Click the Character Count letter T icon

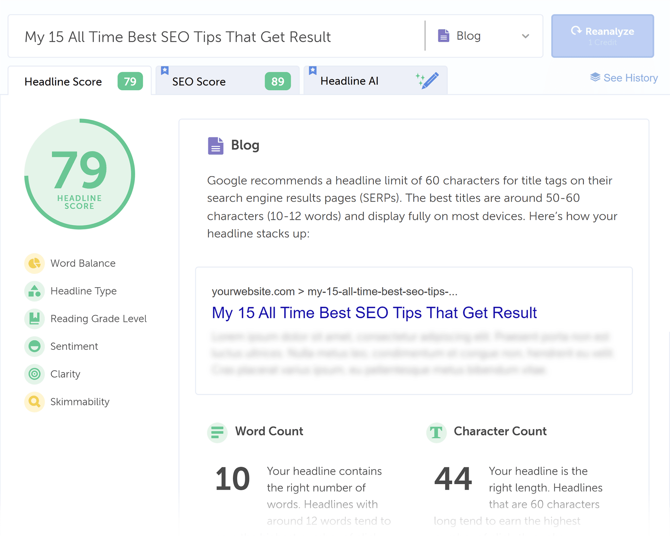436,433
